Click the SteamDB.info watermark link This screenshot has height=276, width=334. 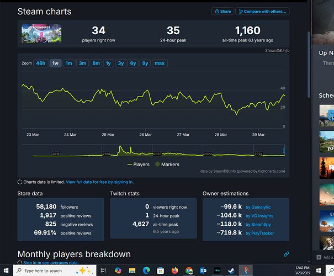277,50
